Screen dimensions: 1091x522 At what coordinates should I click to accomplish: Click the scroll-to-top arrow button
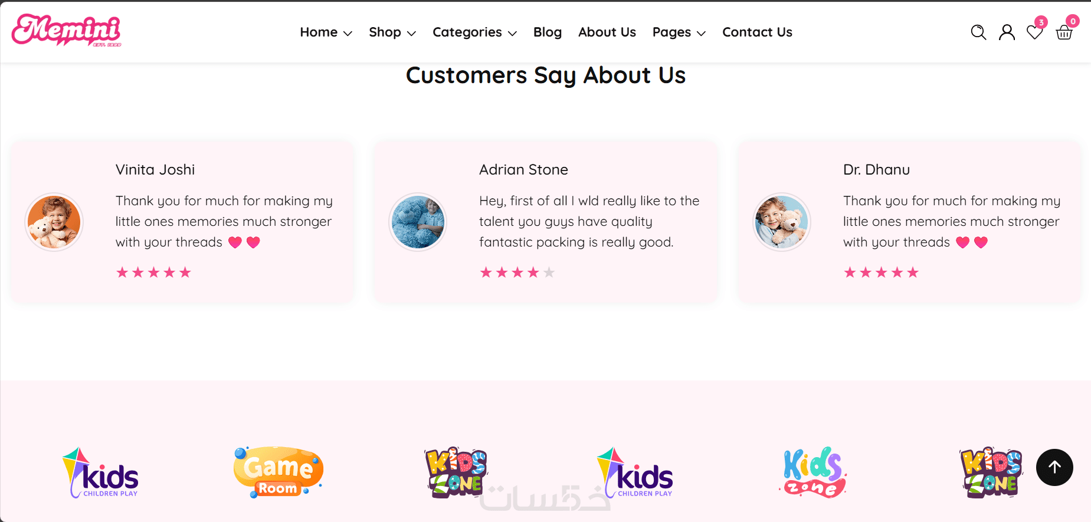tap(1054, 467)
